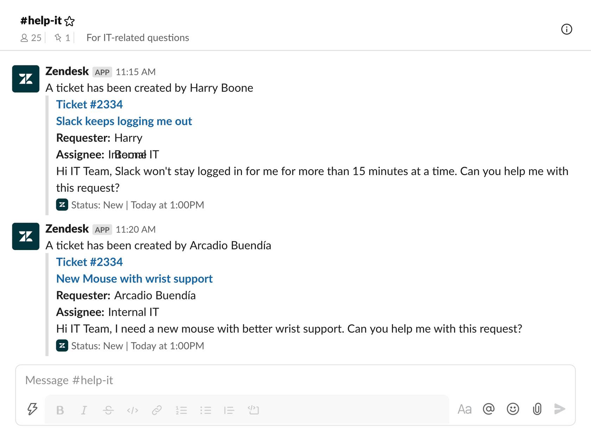This screenshot has width=591, height=441.
Task: Start a numbered list
Action: (181, 410)
